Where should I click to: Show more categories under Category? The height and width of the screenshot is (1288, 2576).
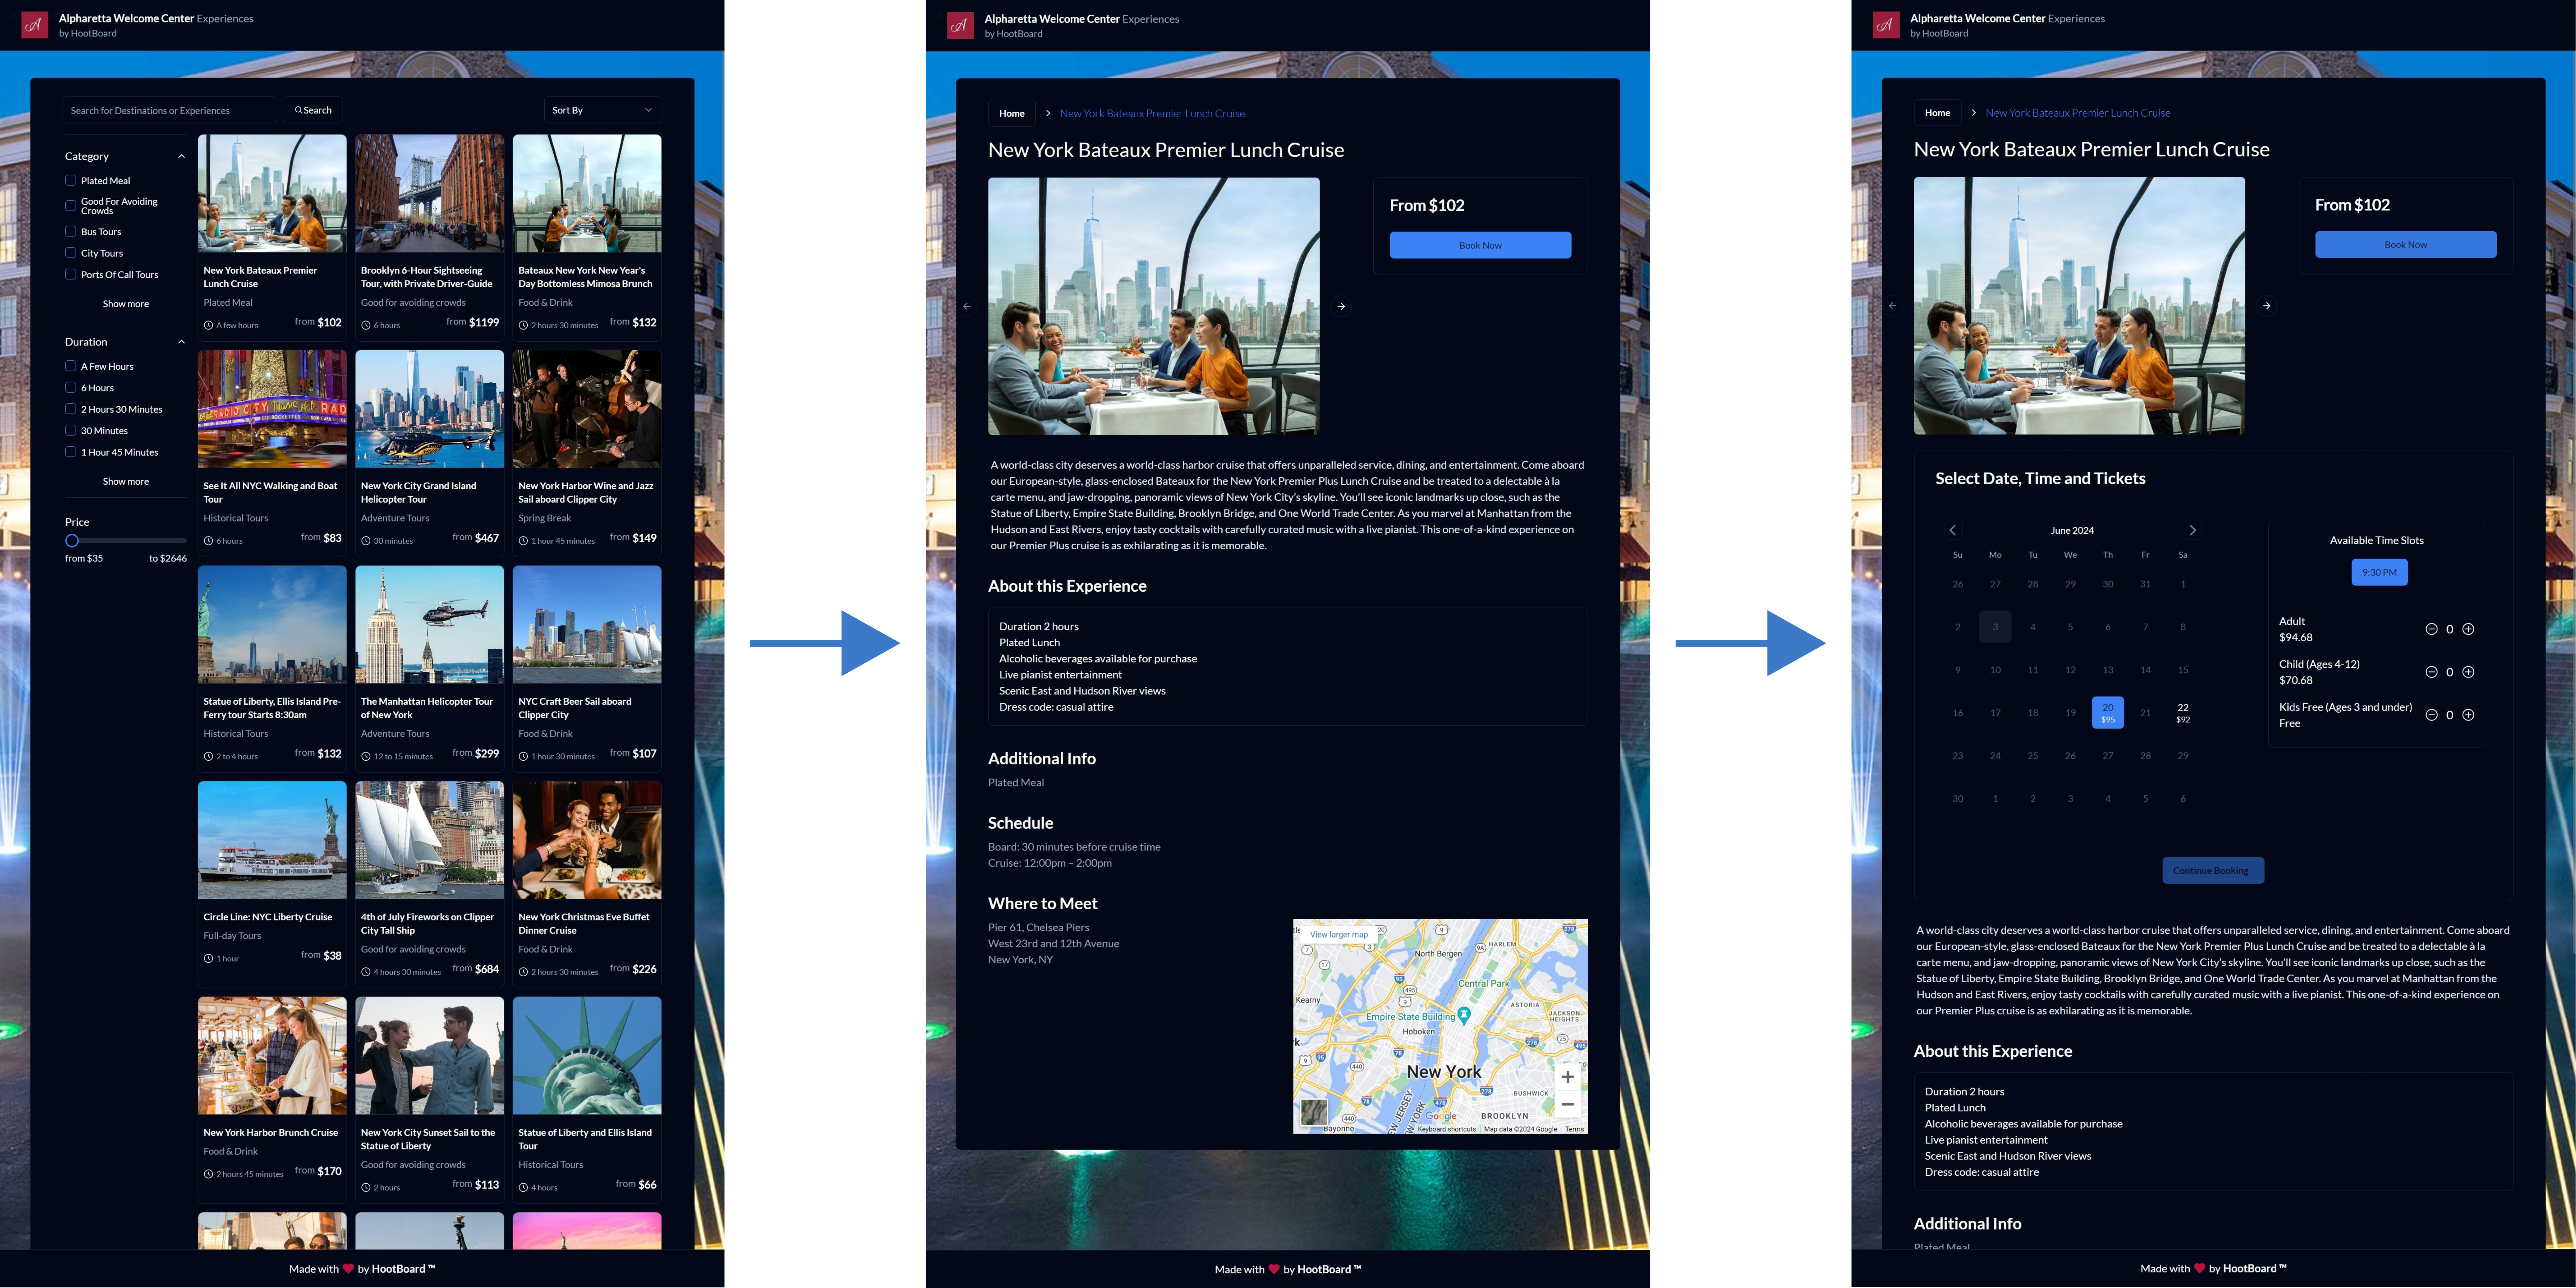[x=126, y=304]
